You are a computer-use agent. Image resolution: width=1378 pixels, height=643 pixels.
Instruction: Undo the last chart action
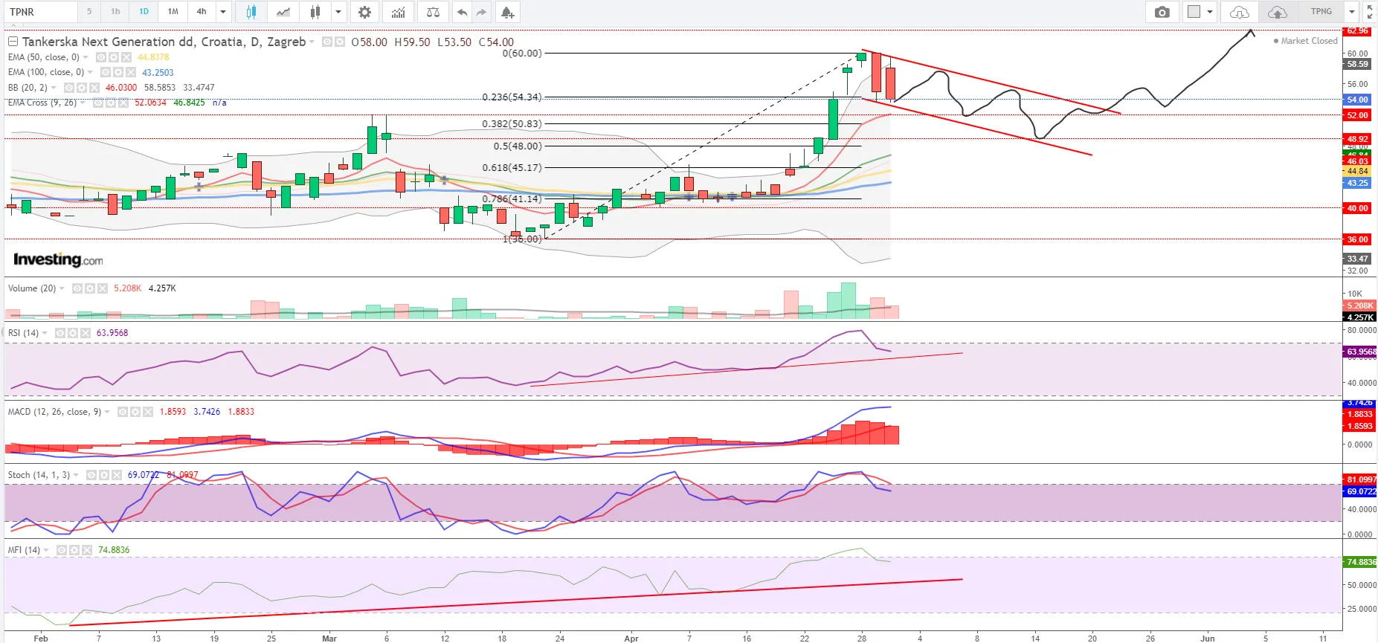point(463,12)
